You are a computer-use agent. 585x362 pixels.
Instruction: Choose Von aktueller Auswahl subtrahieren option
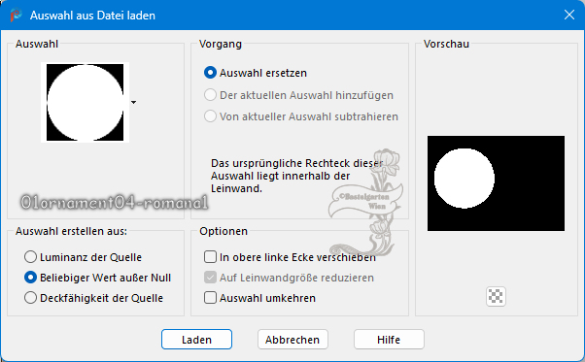210,116
